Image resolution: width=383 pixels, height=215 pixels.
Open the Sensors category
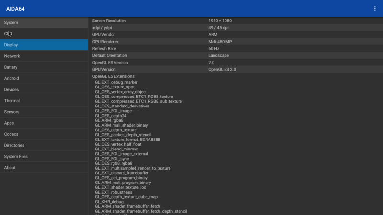[44, 112]
